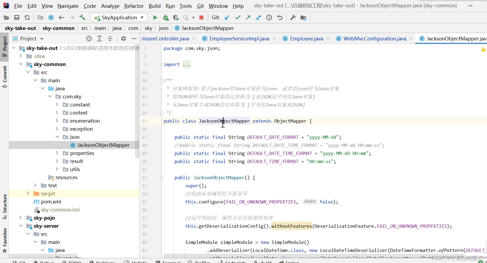The image size is (487, 263).
Task: Navigate back with the left arrow icon
Action: [61, 18]
